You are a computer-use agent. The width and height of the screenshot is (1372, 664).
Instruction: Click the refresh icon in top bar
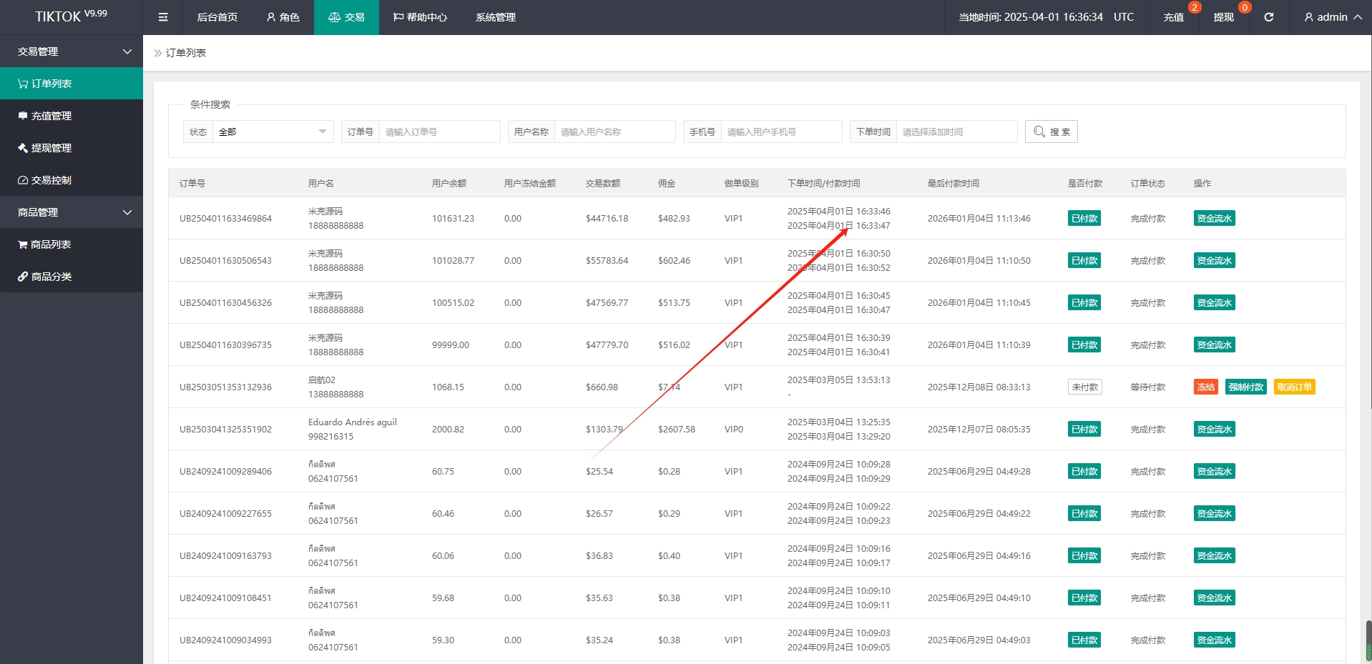point(1268,17)
